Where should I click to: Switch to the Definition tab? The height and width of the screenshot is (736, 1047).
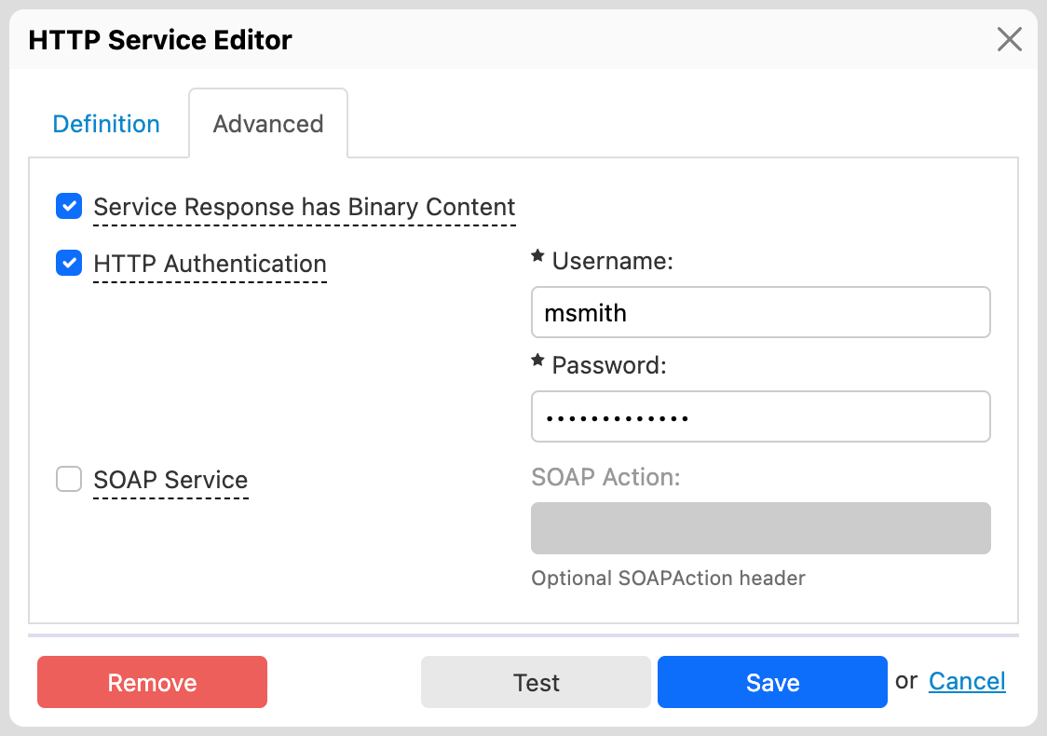click(106, 124)
